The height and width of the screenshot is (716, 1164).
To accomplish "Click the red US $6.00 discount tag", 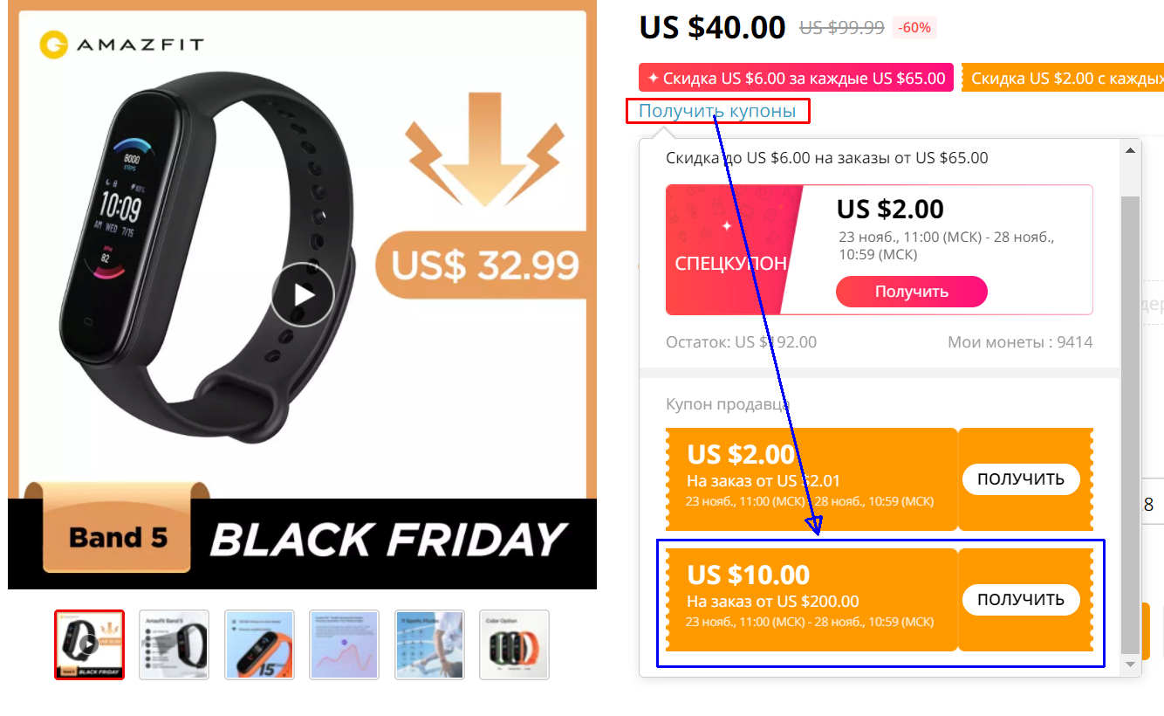I will [x=796, y=78].
